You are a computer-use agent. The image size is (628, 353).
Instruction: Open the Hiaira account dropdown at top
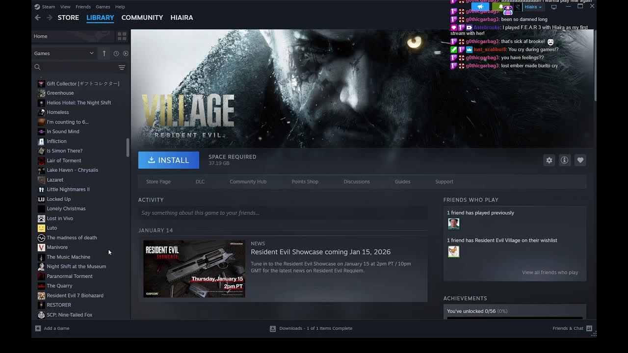tap(533, 7)
